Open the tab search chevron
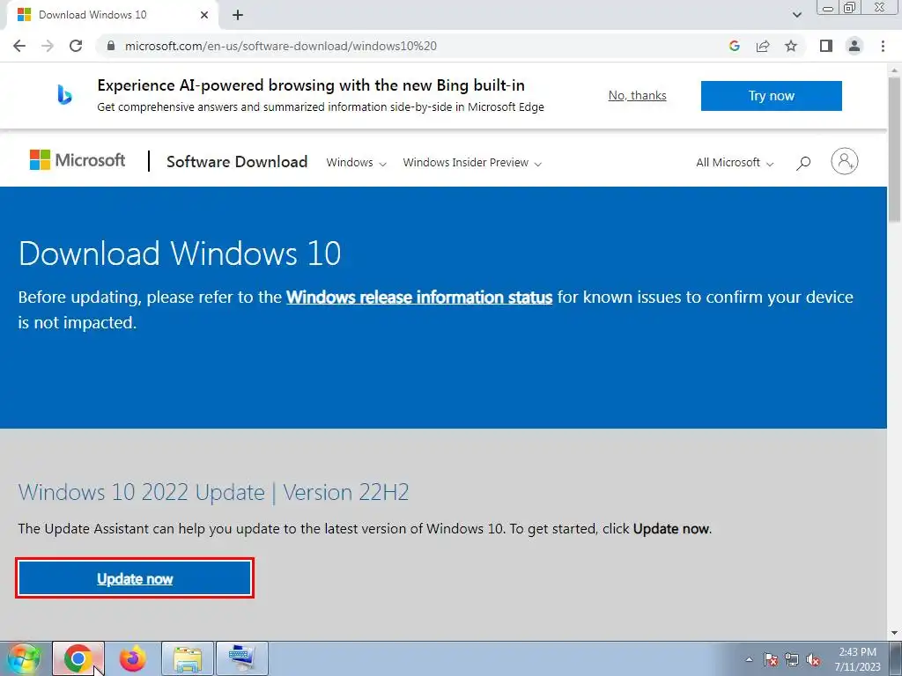The image size is (902, 676). (x=796, y=15)
